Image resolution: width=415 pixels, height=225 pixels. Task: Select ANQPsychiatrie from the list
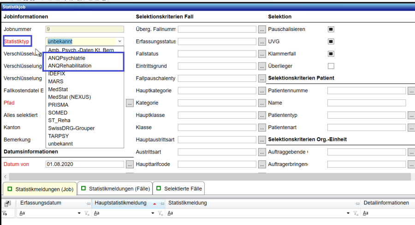[66, 58]
